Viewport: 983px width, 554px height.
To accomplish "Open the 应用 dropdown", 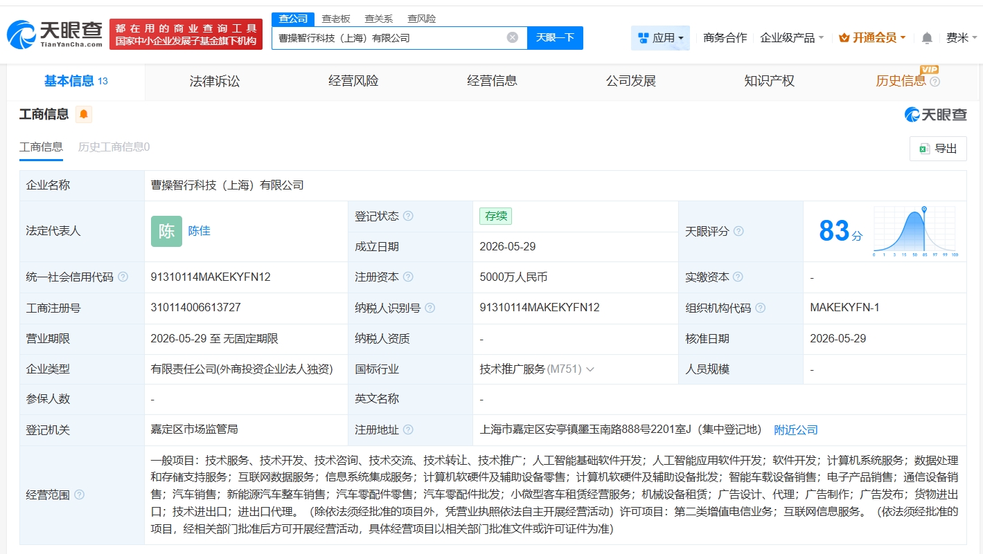I will [660, 38].
